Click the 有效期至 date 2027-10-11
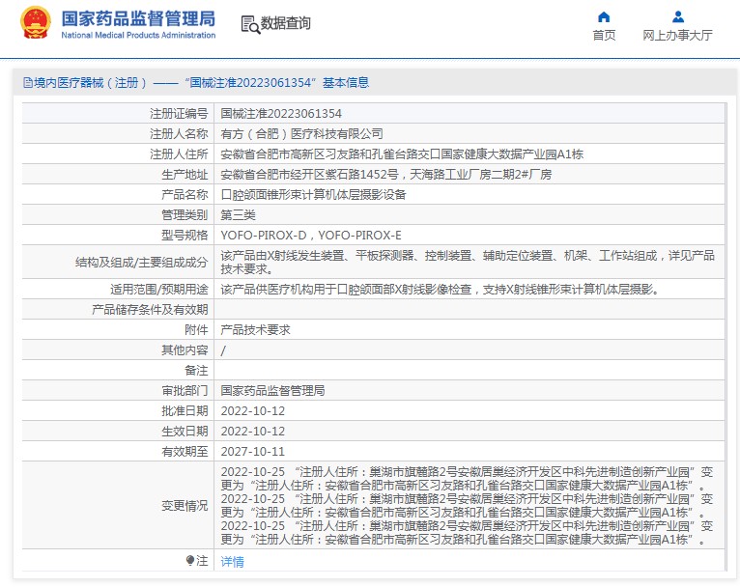 (x=253, y=451)
